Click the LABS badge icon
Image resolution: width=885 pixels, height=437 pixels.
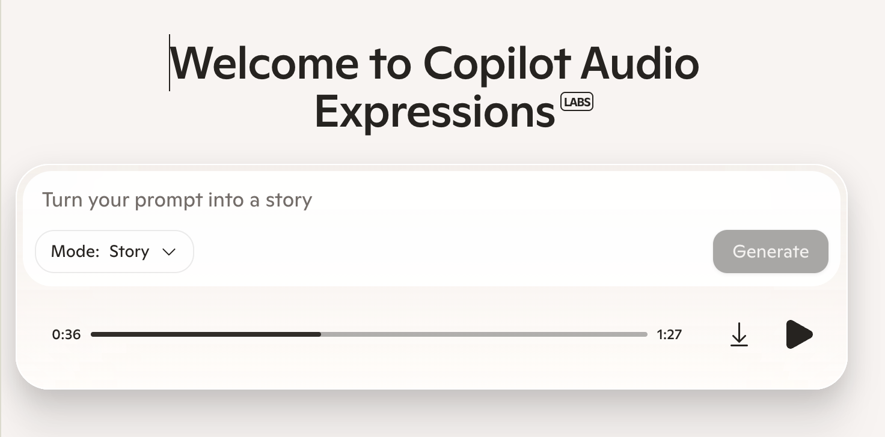point(577,103)
